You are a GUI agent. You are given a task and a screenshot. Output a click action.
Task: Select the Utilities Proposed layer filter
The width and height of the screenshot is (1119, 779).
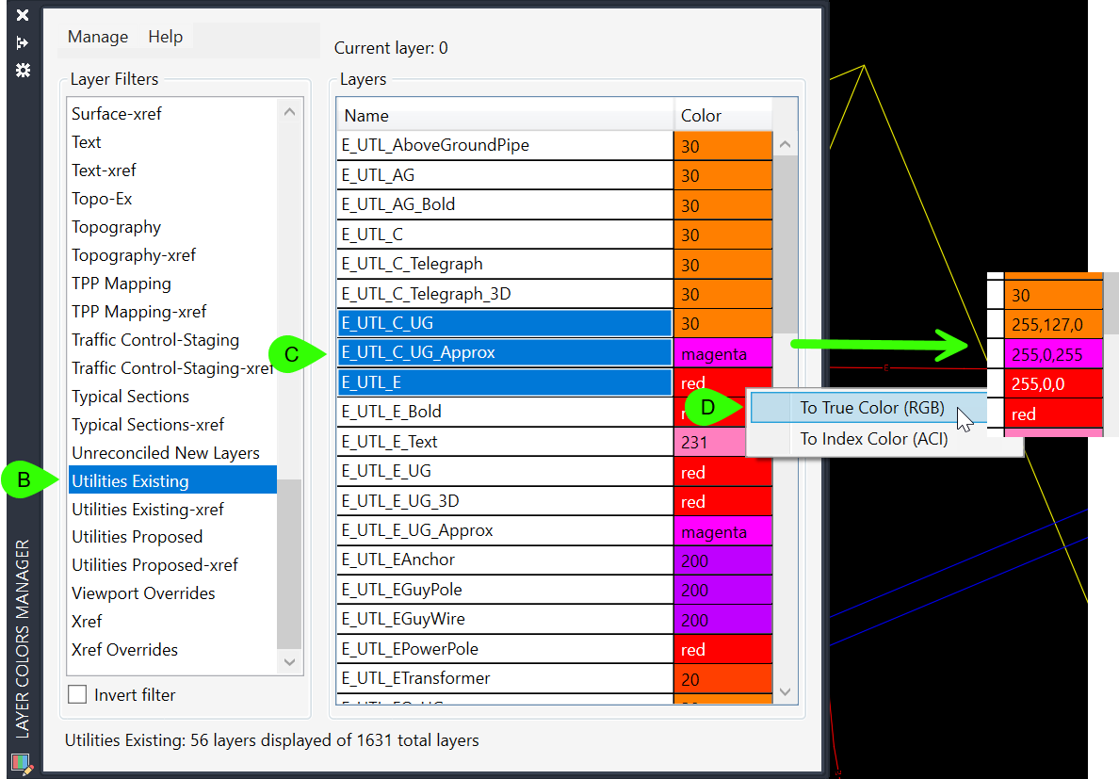[138, 537]
